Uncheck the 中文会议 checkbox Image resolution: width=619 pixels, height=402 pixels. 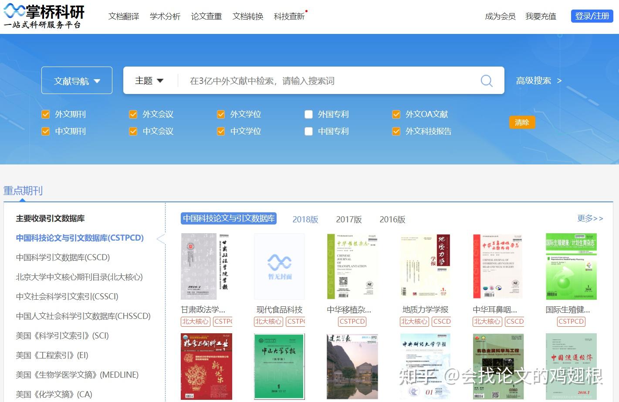(x=133, y=131)
